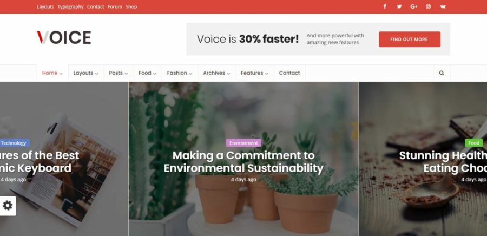Viewport: 487px width, 236px height.
Task: Open search with the magnifier icon
Action: point(442,73)
